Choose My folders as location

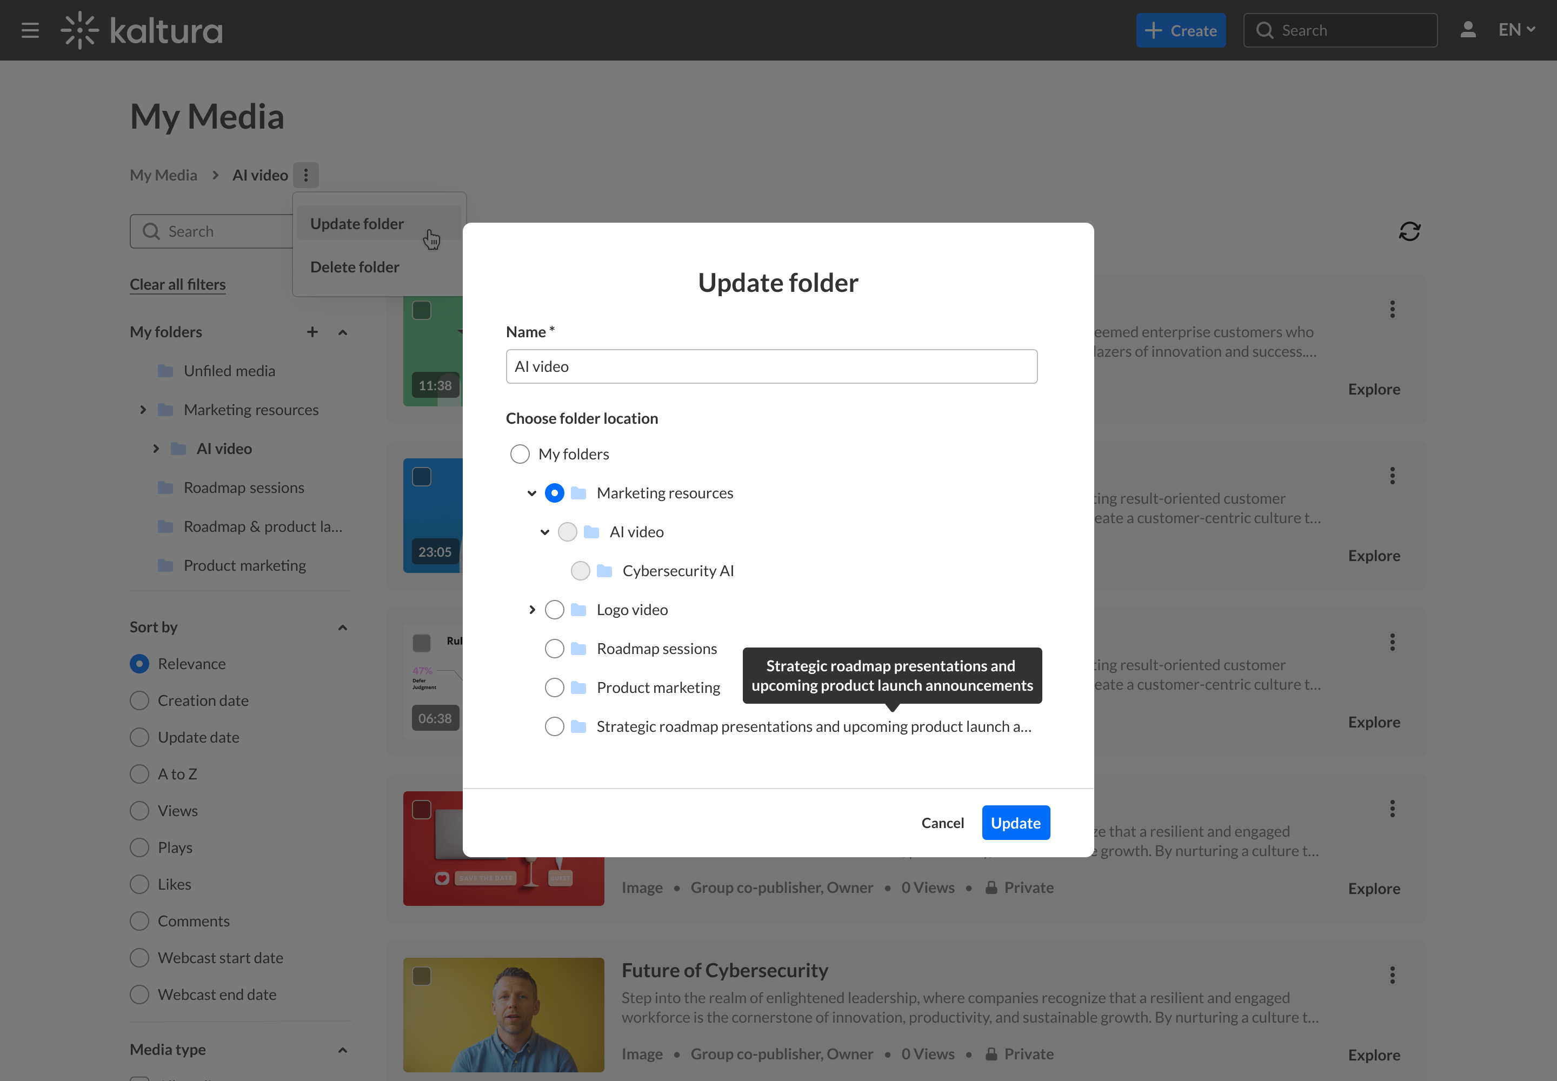(x=520, y=455)
